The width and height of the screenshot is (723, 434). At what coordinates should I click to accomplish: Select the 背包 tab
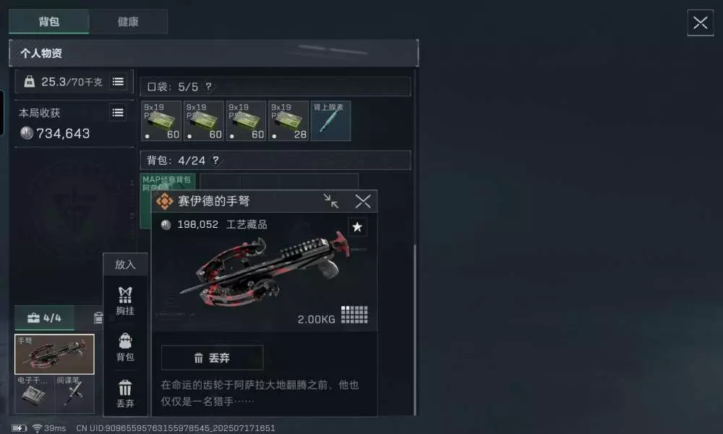tap(49, 22)
